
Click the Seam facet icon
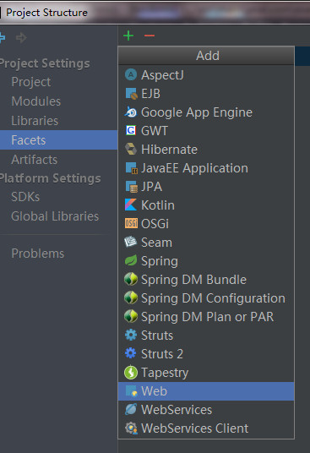point(130,242)
